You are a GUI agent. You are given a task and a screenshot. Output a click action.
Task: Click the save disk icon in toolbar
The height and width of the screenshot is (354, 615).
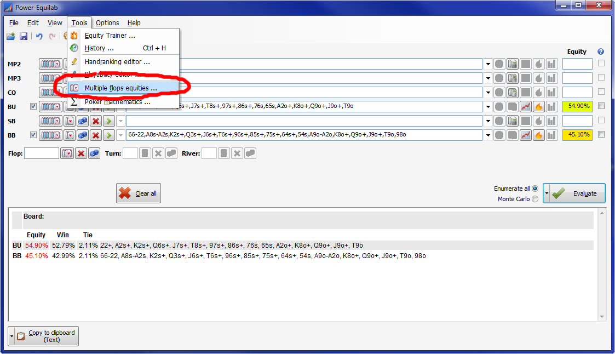click(x=24, y=37)
